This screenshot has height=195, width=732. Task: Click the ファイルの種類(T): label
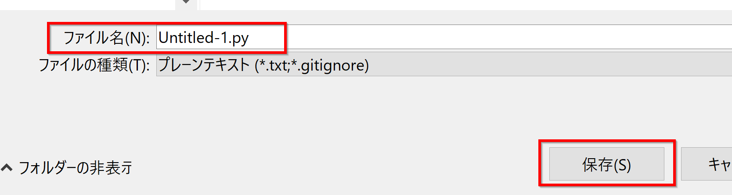94,65
